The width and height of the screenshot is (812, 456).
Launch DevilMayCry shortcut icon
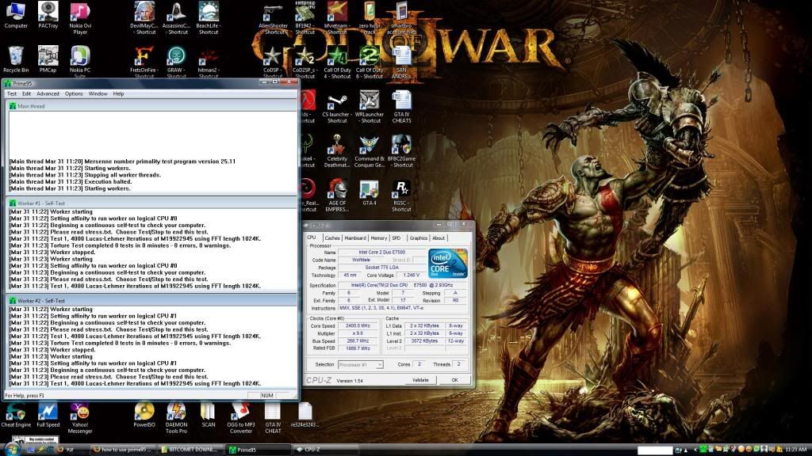tap(144, 17)
